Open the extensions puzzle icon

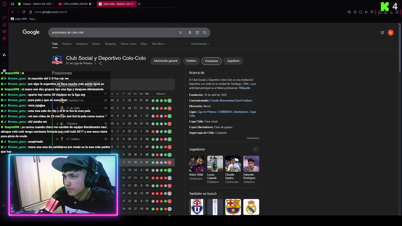click(x=380, y=12)
